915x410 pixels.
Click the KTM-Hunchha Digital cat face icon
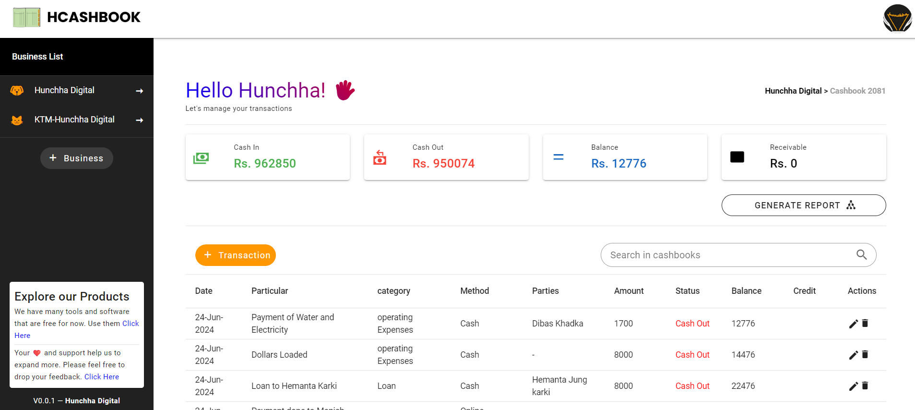[17, 120]
